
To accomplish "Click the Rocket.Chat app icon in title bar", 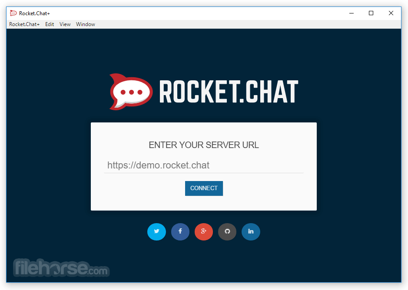I will 13,13.
